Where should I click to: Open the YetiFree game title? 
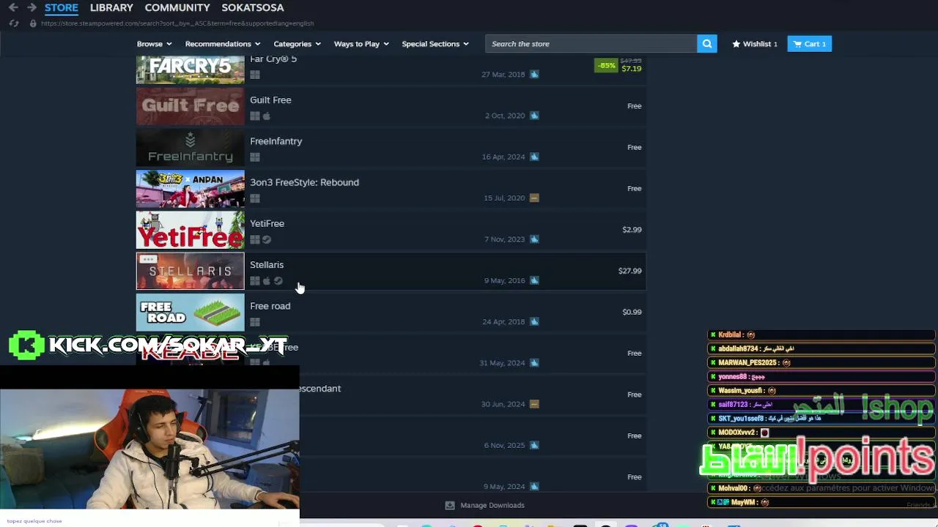[x=267, y=223]
